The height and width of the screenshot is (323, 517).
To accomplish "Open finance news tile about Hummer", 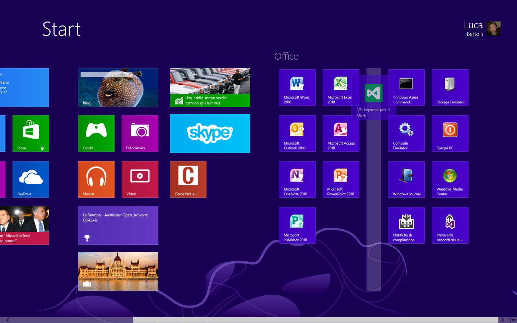I will point(210,88).
